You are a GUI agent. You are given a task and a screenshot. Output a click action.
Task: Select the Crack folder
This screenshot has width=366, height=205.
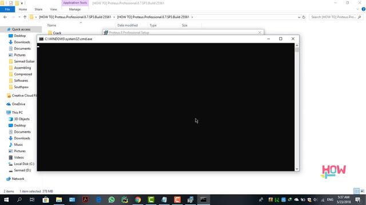click(x=57, y=33)
